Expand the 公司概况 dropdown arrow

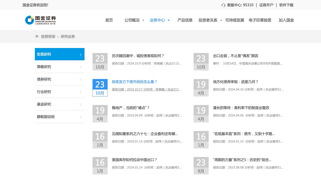point(143,20)
